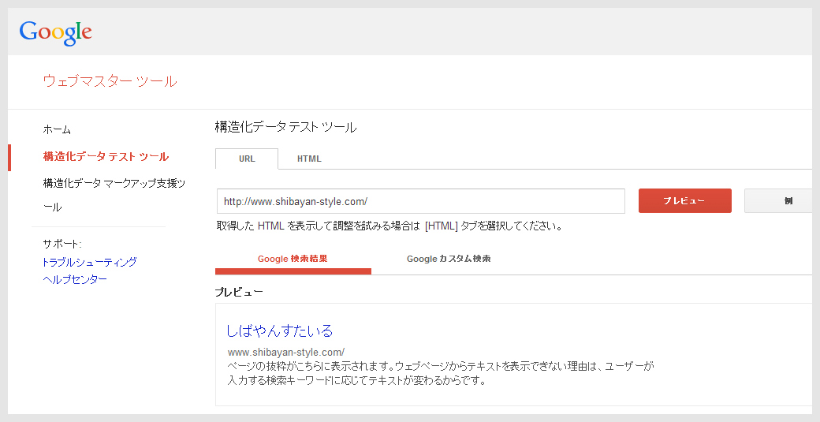Click the 例 button

[x=779, y=201]
